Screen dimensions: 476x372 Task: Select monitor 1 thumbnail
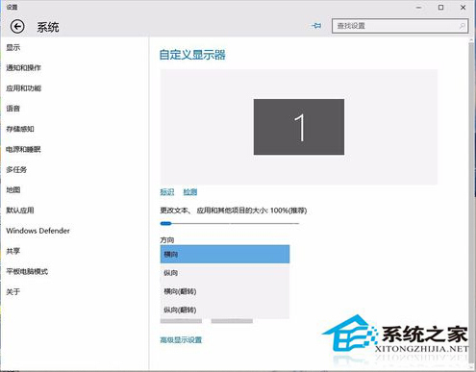299,127
